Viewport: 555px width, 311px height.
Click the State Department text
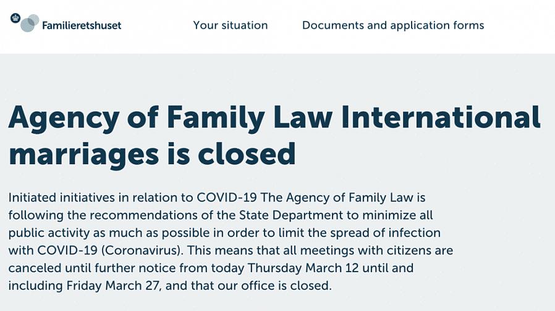290,215
